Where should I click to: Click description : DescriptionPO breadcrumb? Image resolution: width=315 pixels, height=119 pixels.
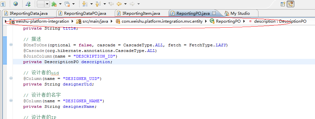click(280, 21)
